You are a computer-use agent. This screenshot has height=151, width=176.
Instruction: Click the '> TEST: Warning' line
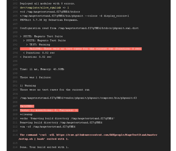click(x=38, y=45)
